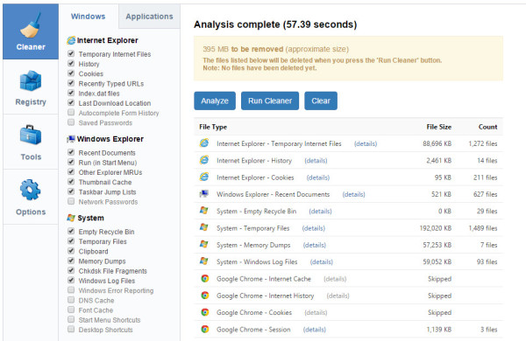Open details for Temporary Internet Files

point(366,143)
